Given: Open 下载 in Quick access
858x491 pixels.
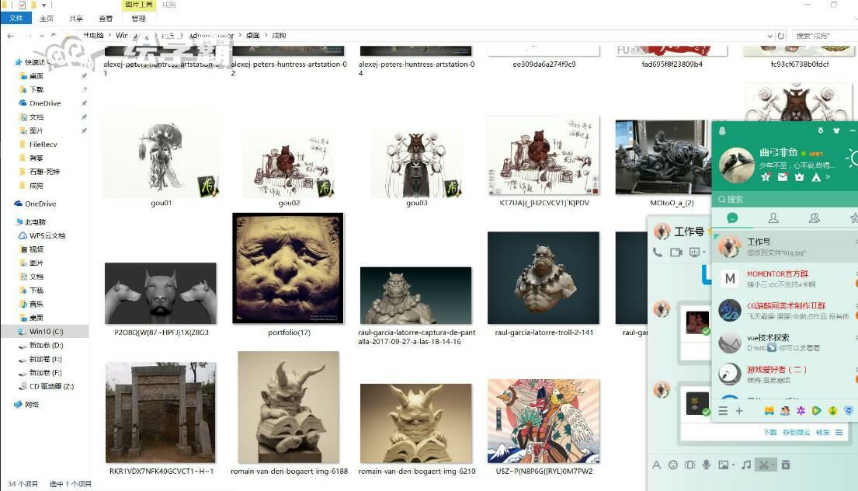Looking at the screenshot, I should [36, 89].
